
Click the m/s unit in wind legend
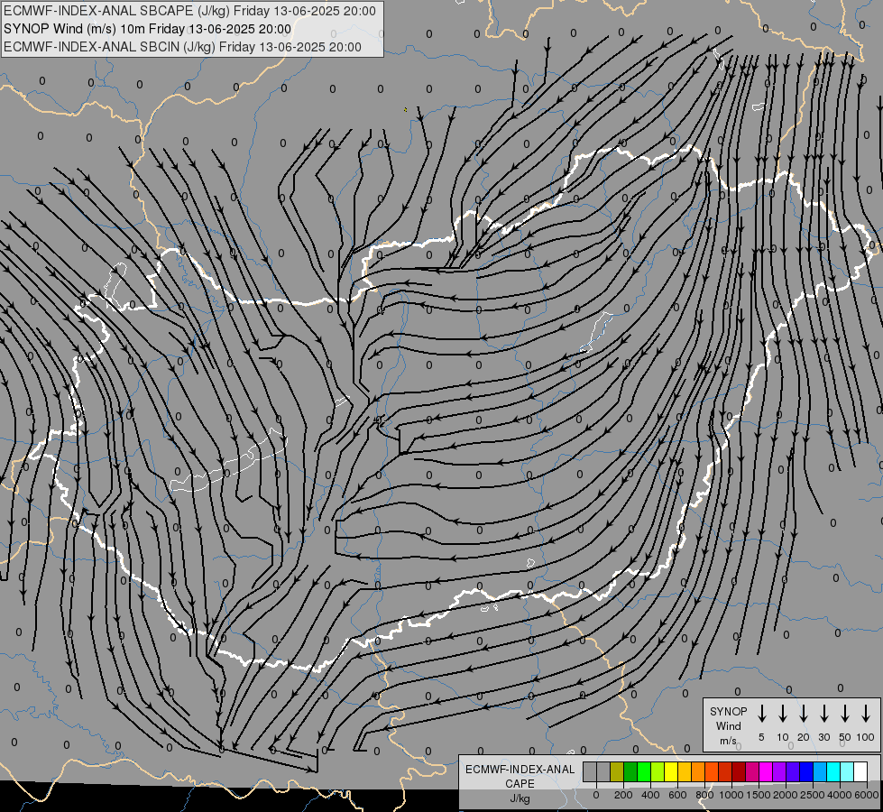click(728, 741)
